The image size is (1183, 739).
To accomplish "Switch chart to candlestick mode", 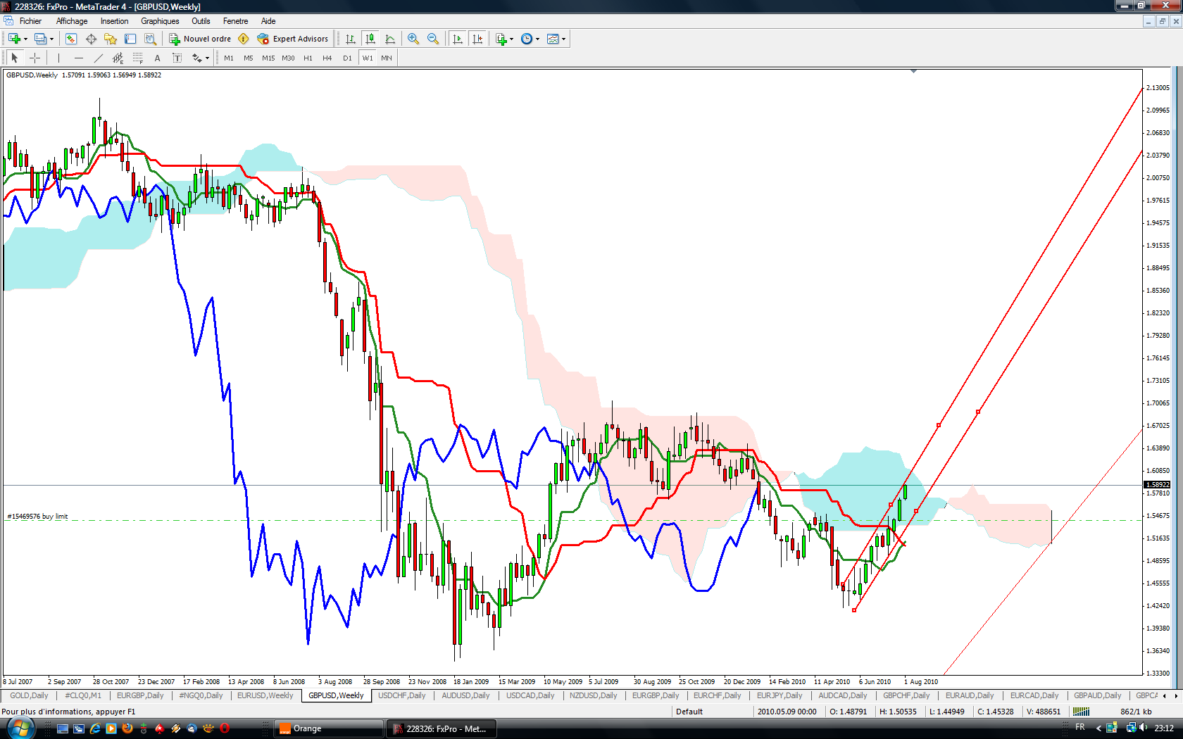I will pos(370,39).
